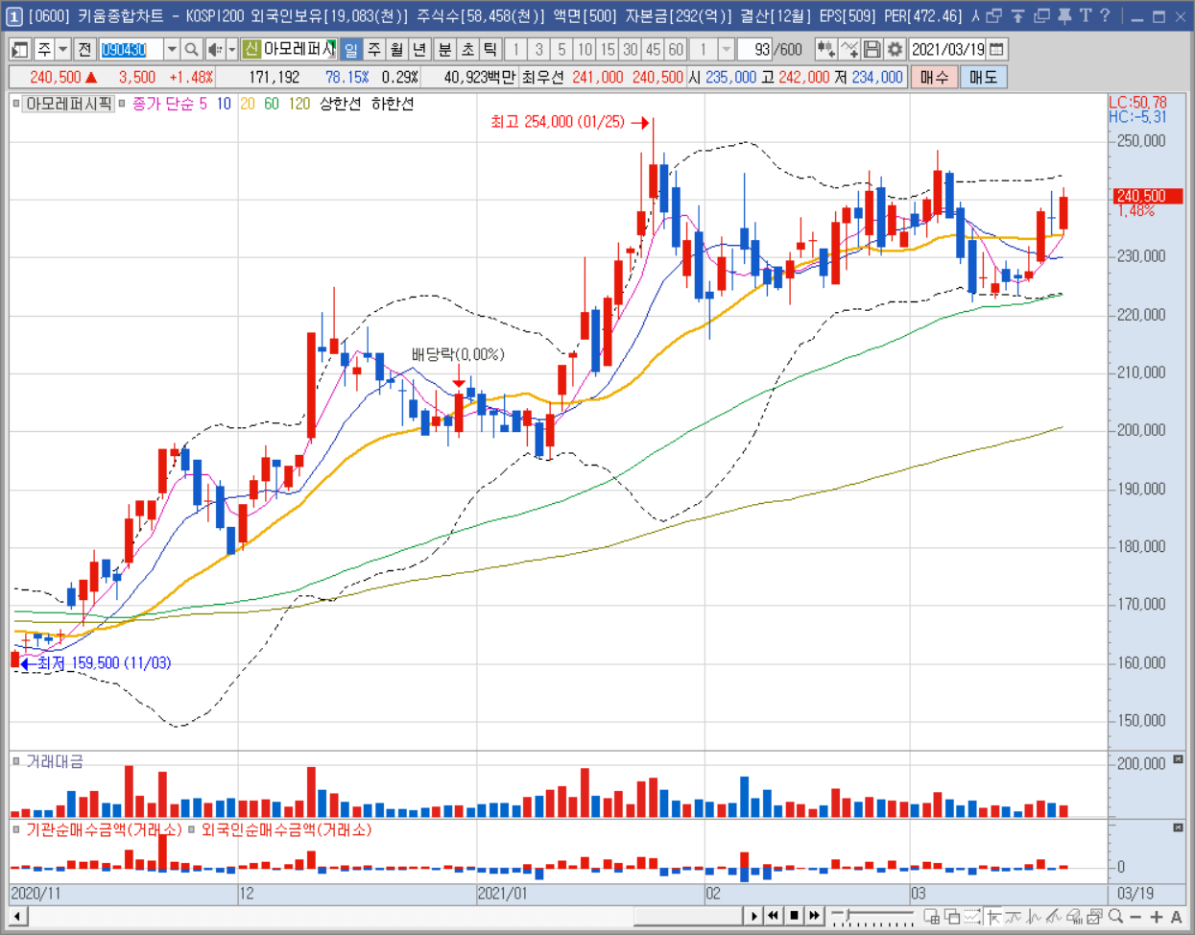
Task: Click the 거래대금 panel title label
Action: [55, 761]
